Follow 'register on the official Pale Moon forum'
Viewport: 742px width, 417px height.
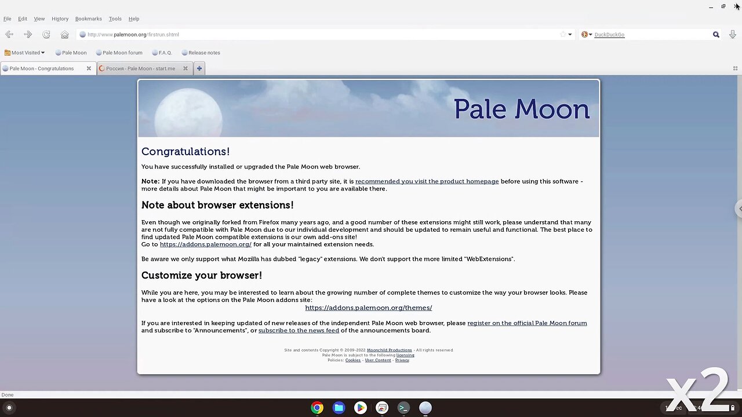point(527,323)
